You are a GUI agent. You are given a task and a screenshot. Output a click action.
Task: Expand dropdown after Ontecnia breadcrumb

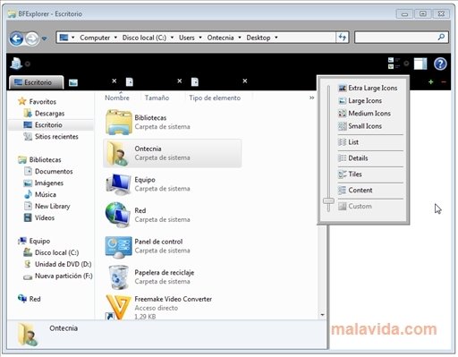coord(240,38)
